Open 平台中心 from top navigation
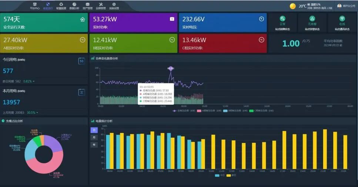 tap(35, 6)
